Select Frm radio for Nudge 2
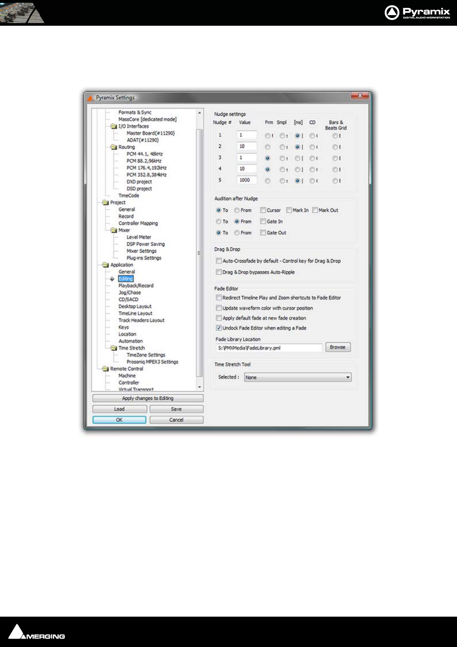The width and height of the screenshot is (457, 647). coord(267,147)
